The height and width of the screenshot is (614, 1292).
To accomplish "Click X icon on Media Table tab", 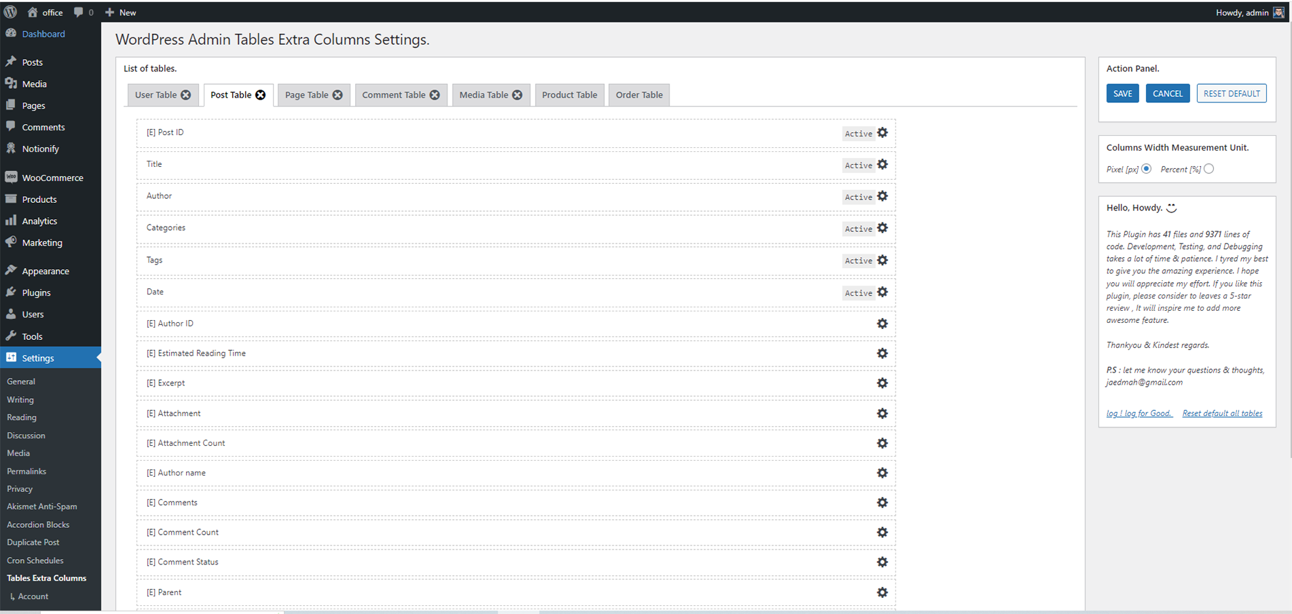I will tap(517, 95).
